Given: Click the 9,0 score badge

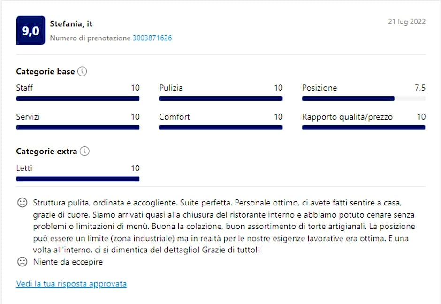Looking at the screenshot, I should click(30, 30).
